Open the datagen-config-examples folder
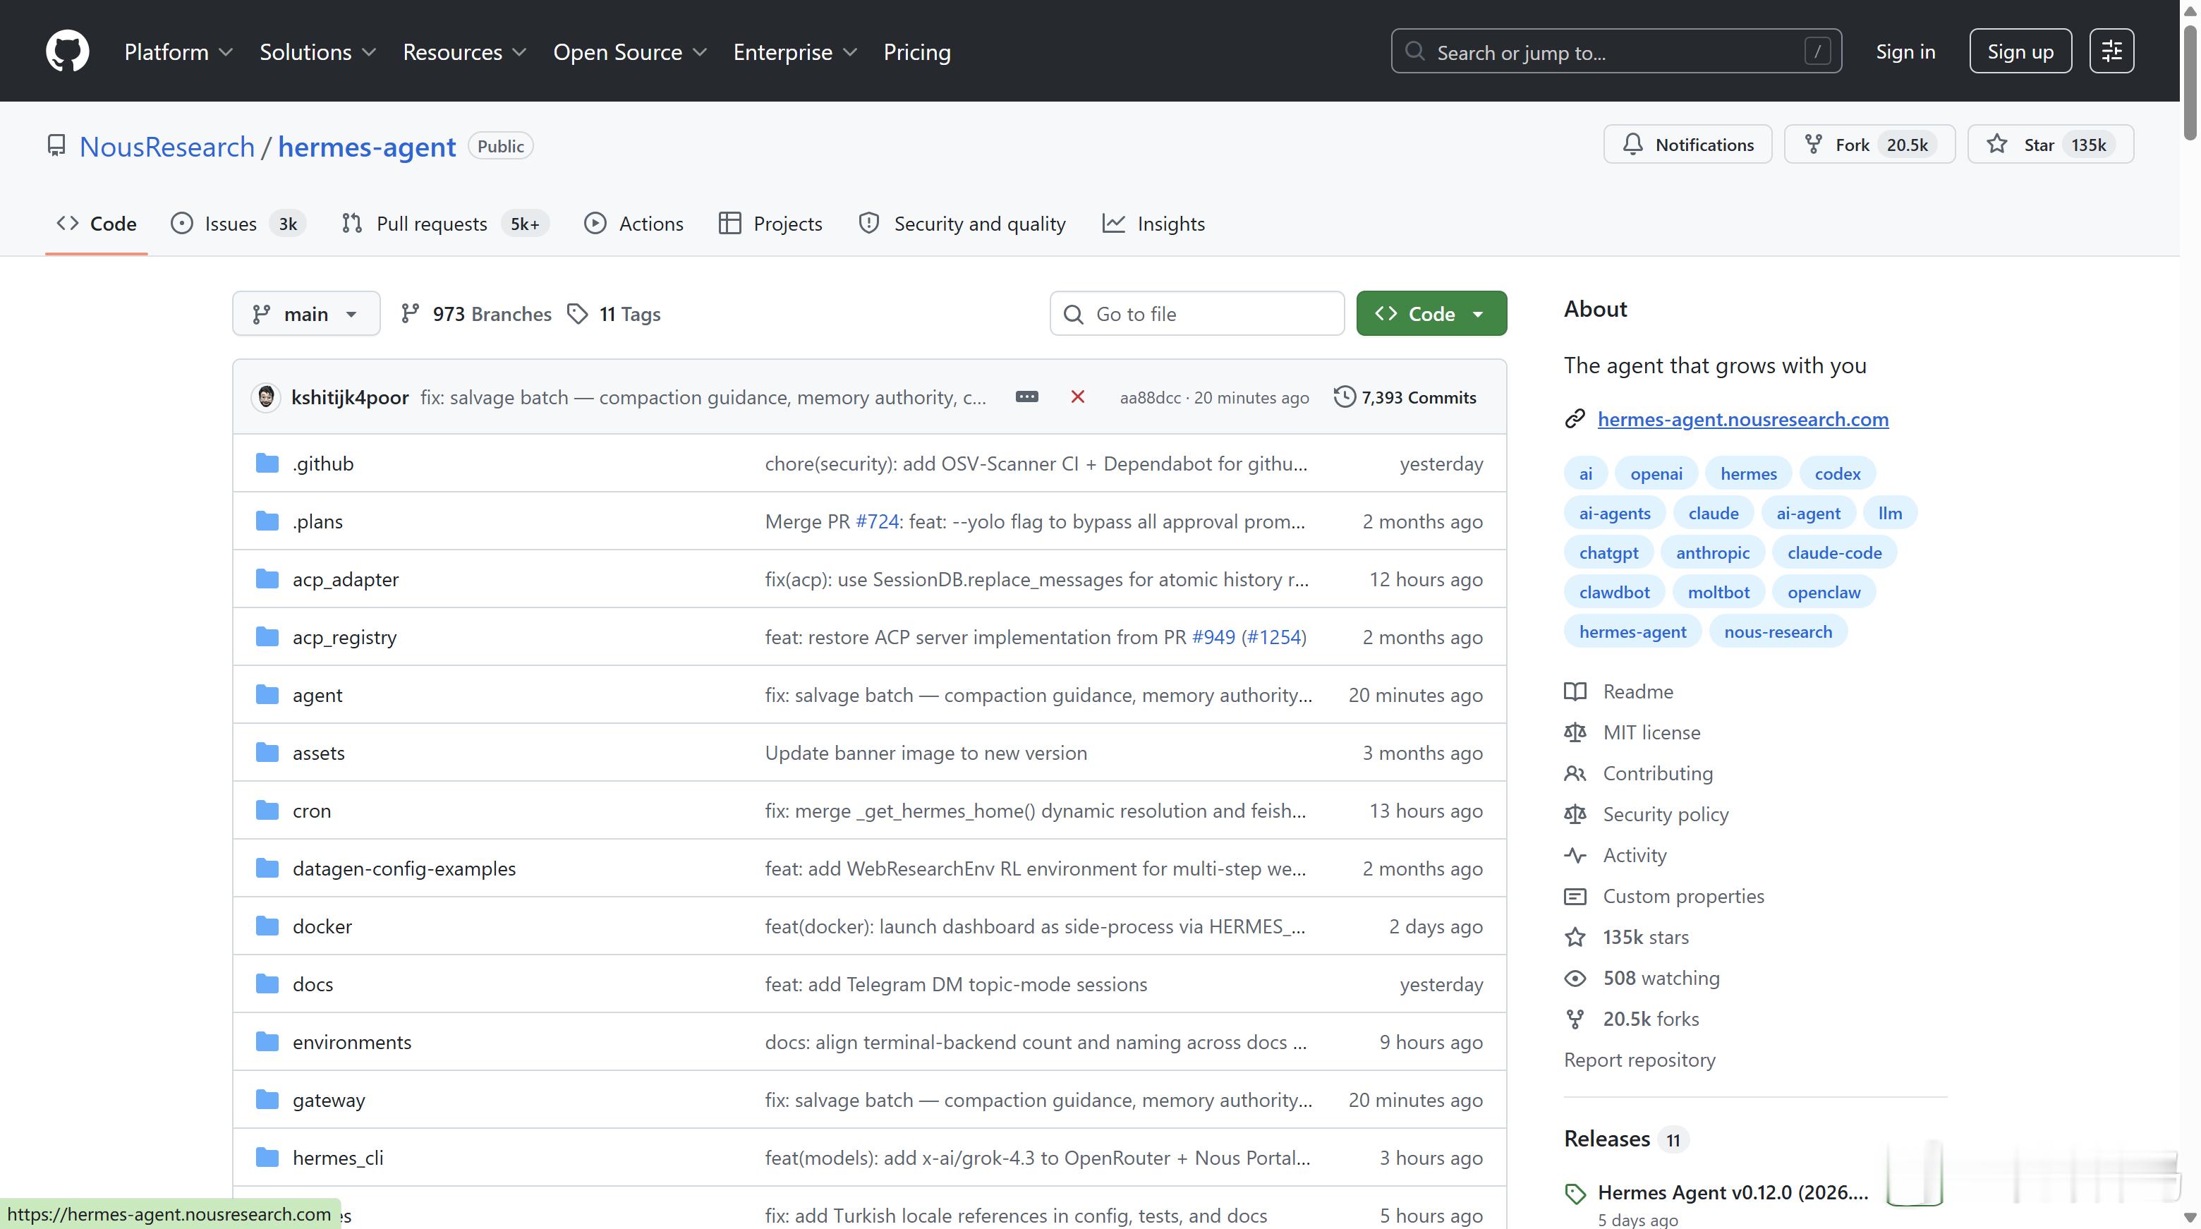Viewport: 2201px width, 1229px height. pos(404,868)
